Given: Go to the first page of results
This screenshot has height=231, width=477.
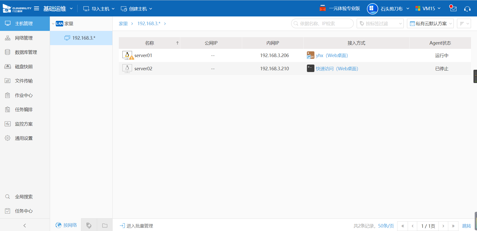Looking at the screenshot, I should coord(403,226).
